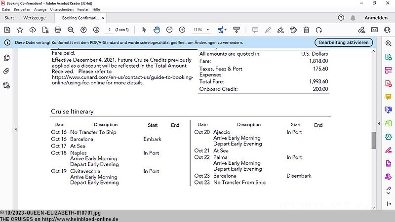Click the Cruise Itinerary heading

(x=72, y=111)
